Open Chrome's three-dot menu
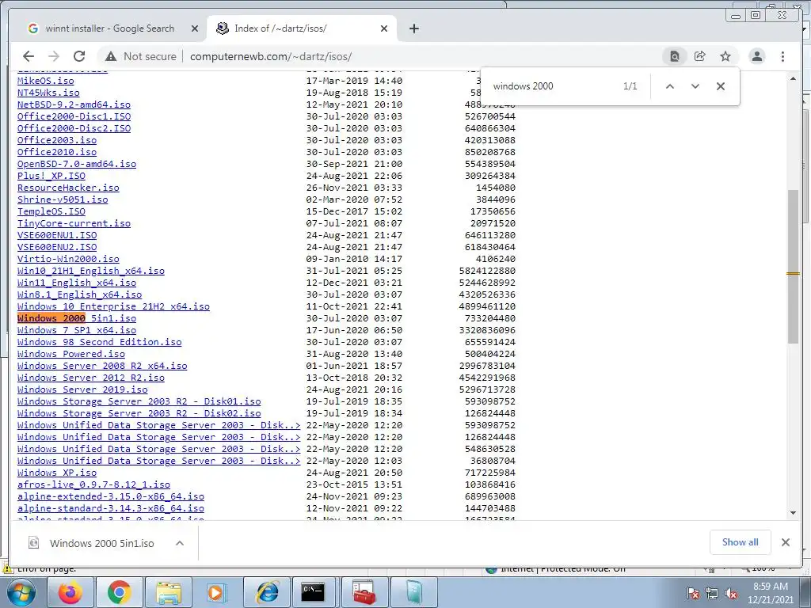Screen dimensions: 811x608 coord(783,56)
